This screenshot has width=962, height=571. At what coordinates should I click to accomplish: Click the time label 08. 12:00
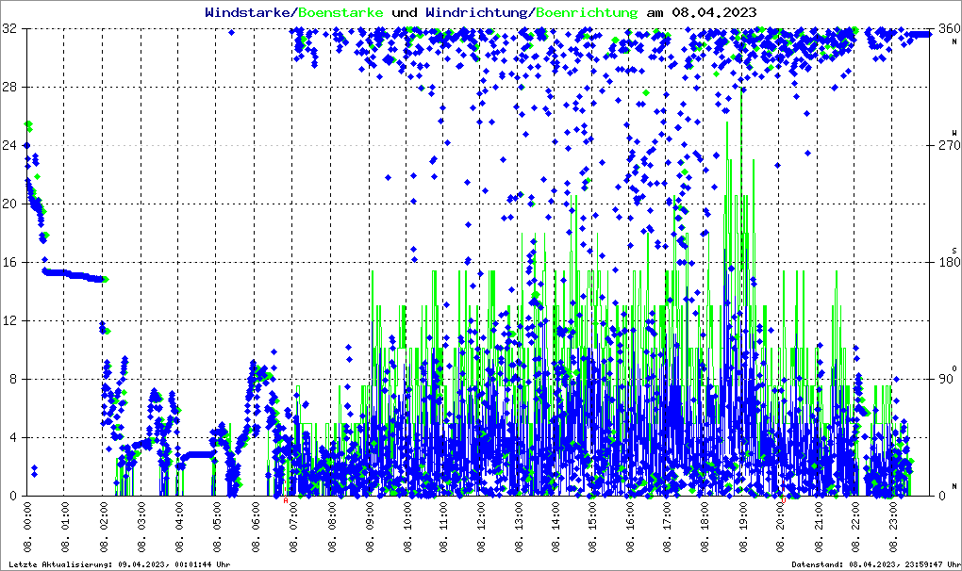[481, 528]
